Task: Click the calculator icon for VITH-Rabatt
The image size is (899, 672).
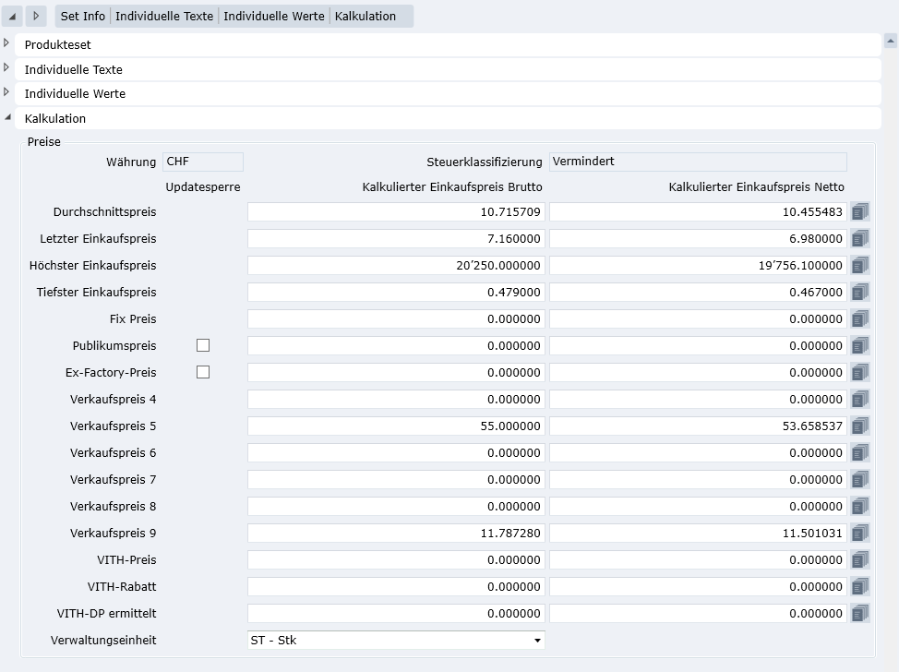Action: [859, 587]
